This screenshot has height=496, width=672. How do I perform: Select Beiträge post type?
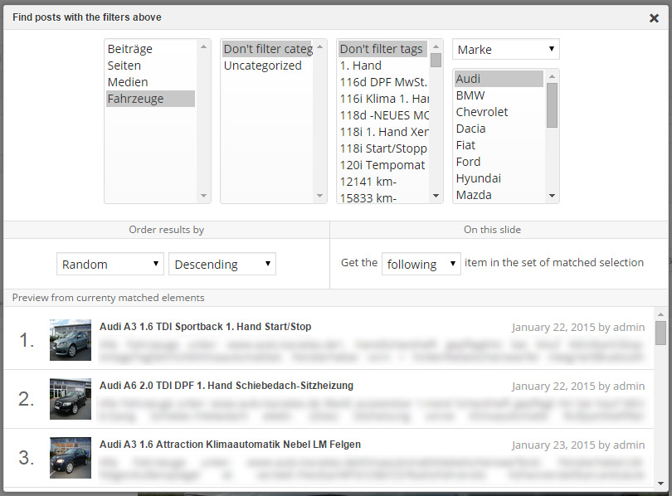pos(150,49)
